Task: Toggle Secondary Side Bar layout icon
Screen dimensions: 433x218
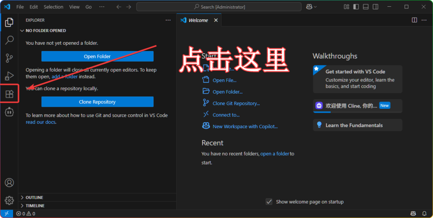Action: [375, 7]
